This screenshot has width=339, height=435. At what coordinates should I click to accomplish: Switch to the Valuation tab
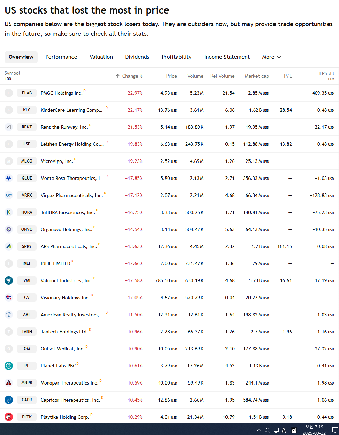tap(101, 57)
